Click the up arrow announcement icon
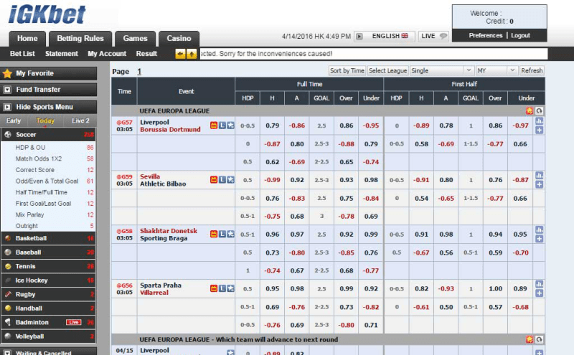Image resolution: width=574 pixels, height=355 pixels. point(192,54)
